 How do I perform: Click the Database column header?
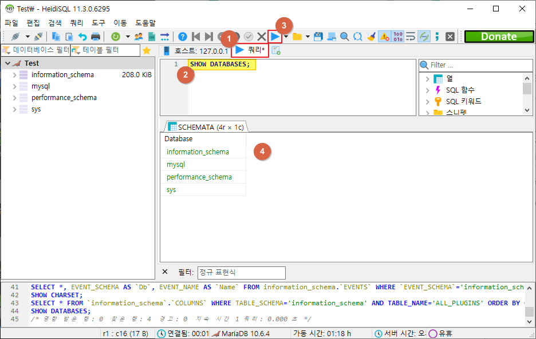(x=203, y=138)
